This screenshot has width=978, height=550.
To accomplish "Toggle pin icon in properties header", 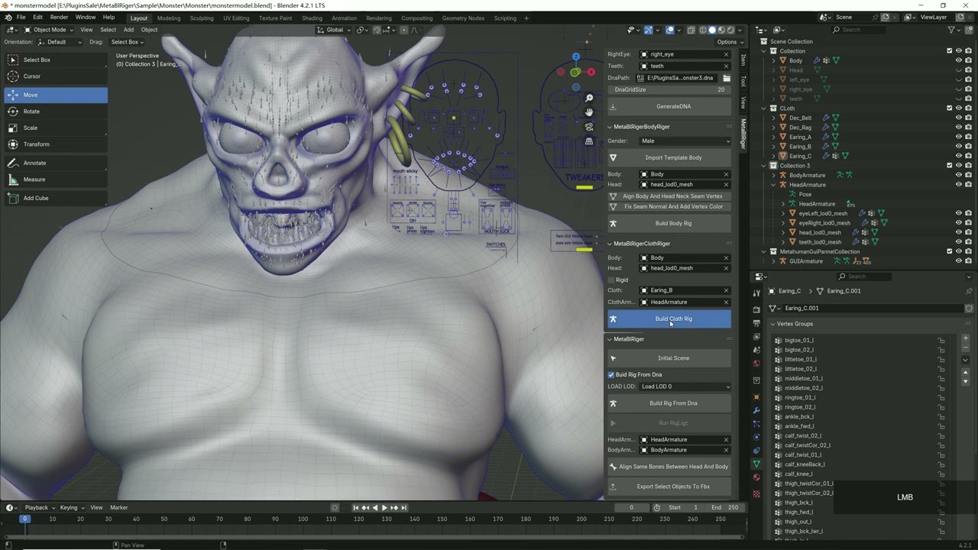I will 969,291.
